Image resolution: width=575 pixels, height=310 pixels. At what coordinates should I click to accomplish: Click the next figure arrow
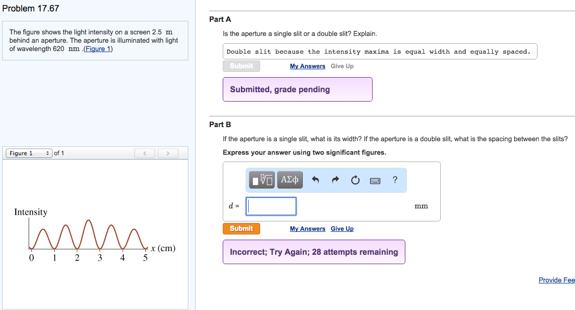[x=168, y=153]
